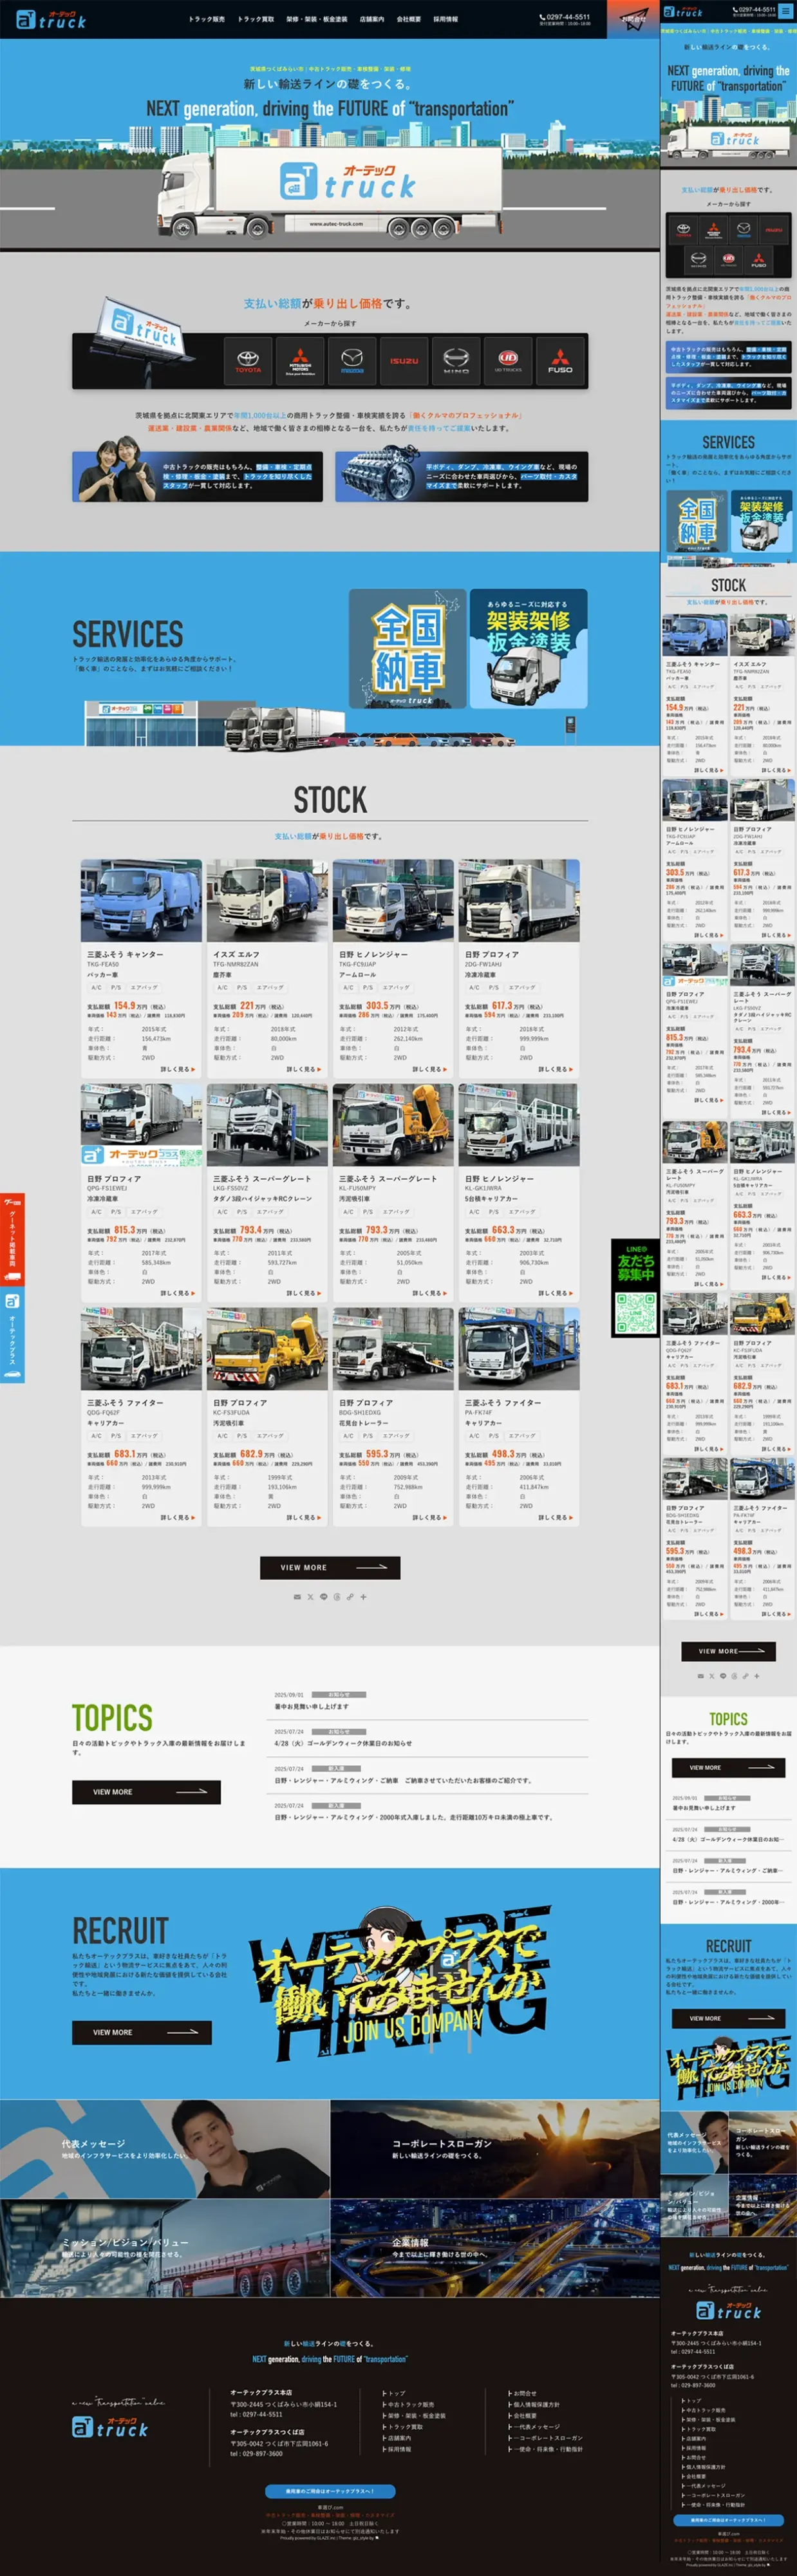The width and height of the screenshot is (797, 2576).
Task: Open the 暑中お見舞い申し上げます topic link
Action: (x=312, y=1707)
